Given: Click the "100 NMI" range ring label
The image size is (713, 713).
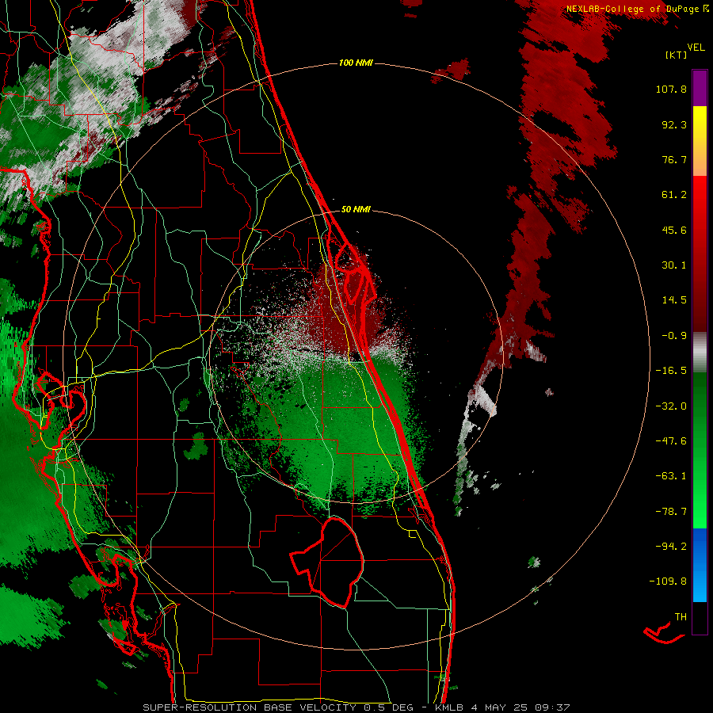Looking at the screenshot, I should (x=356, y=63).
